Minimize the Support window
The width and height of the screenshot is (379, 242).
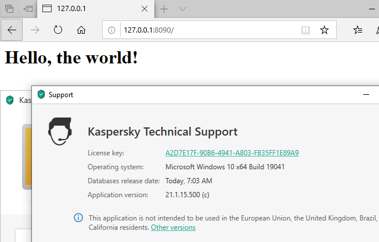point(366,94)
